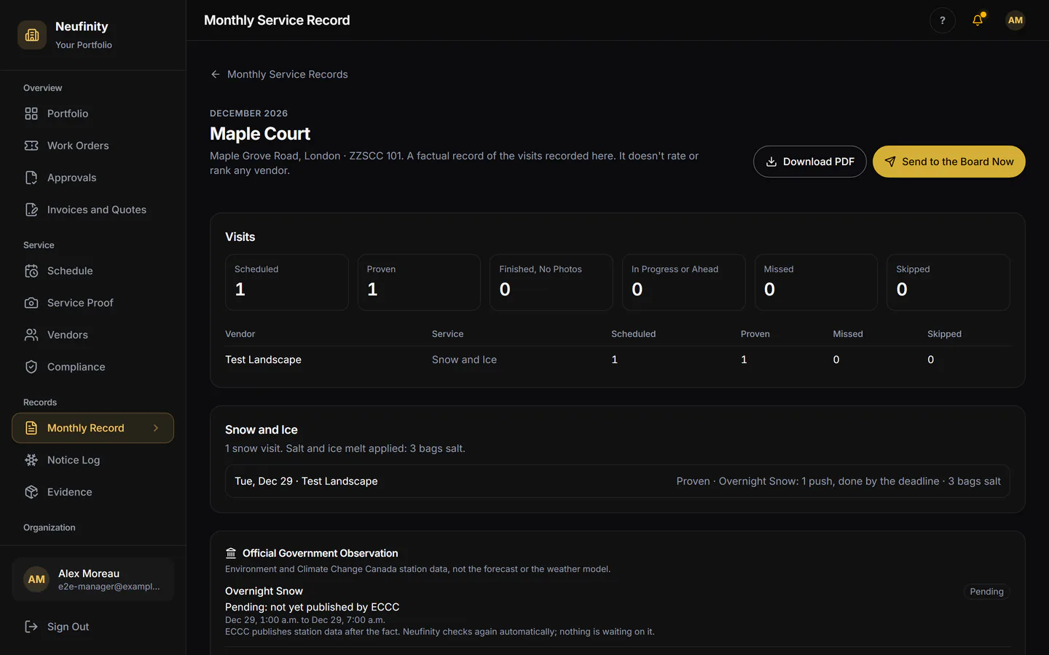Click the Compliance shield icon
The width and height of the screenshot is (1049, 655).
(x=31, y=367)
